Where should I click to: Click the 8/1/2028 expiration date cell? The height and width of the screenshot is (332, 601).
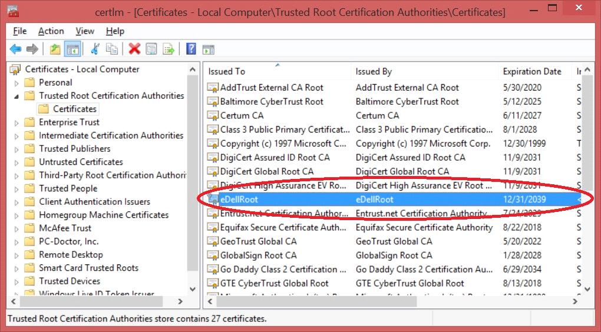520,130
